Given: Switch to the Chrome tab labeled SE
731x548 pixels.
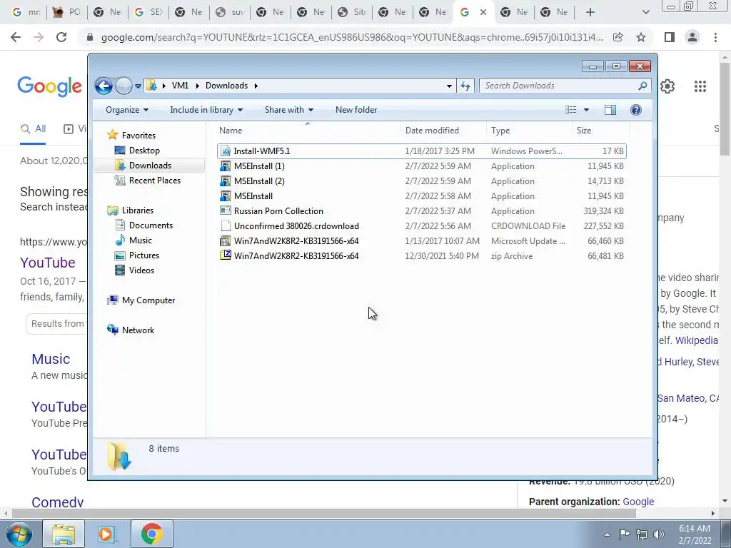Looking at the screenshot, I should coord(148,12).
